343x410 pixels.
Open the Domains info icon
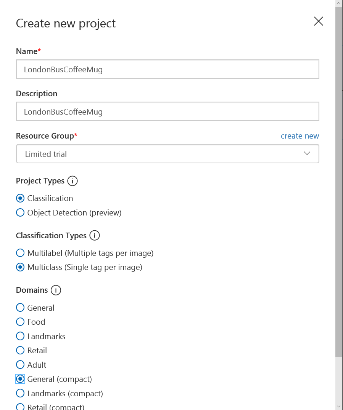tap(56, 290)
